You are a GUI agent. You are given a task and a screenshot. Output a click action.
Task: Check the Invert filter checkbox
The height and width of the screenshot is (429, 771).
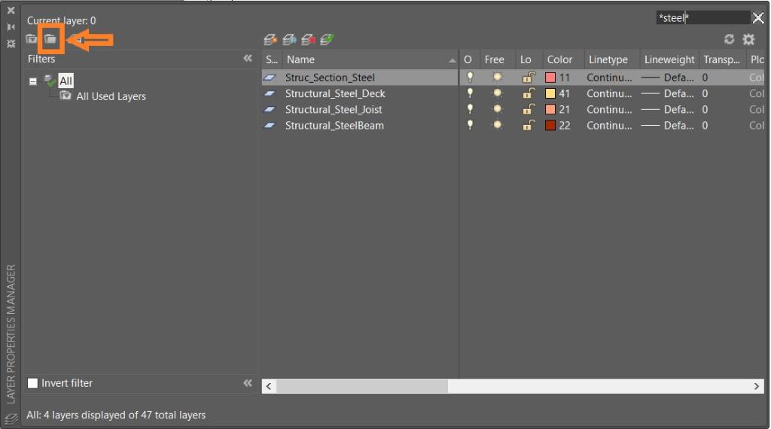(32, 383)
